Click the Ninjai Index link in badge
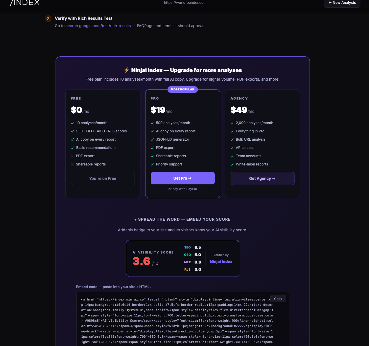369x346 pixels. click(x=221, y=261)
